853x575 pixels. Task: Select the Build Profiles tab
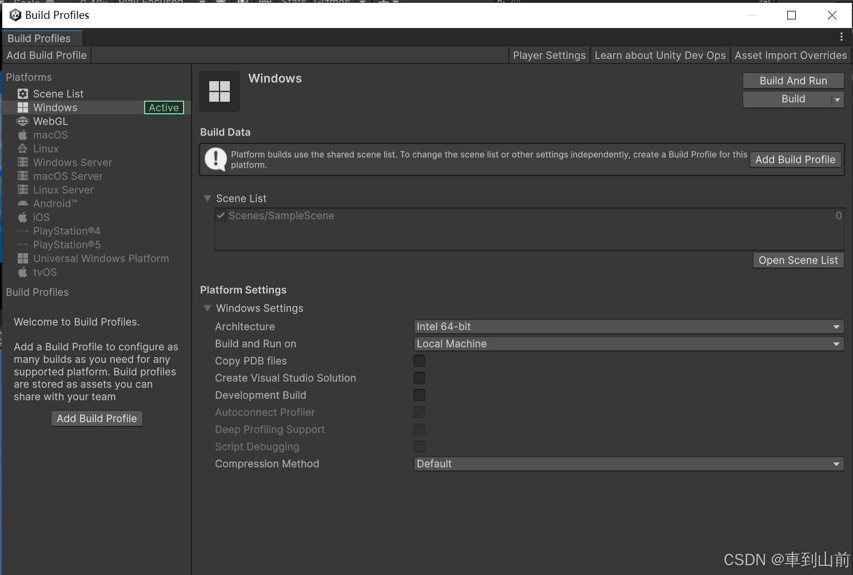42,38
